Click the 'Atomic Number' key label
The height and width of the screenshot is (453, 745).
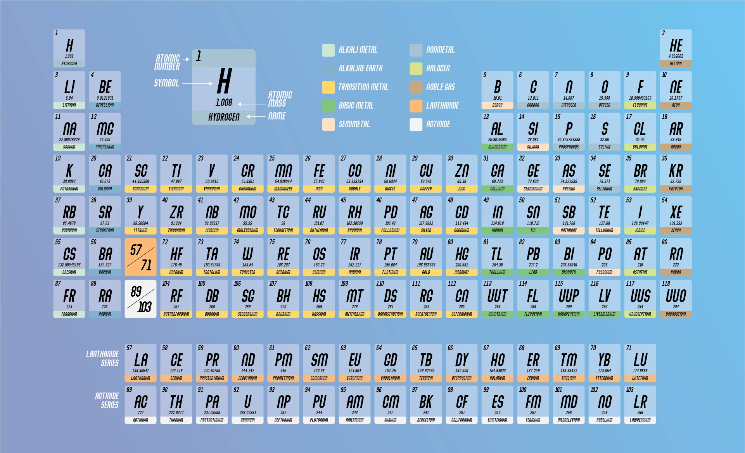[167, 62]
